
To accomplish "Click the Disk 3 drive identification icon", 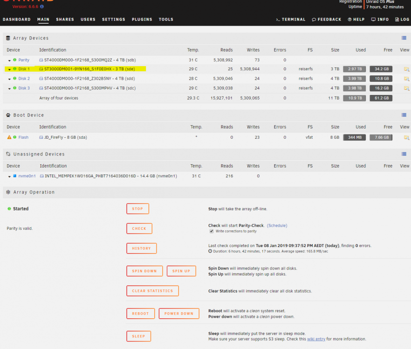I will point(41,88).
